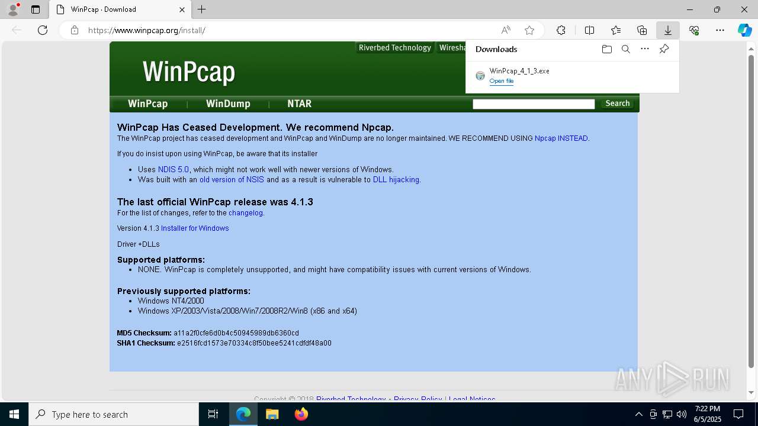Pin the Downloads panel
This screenshot has width=758, height=426.
coord(664,49)
